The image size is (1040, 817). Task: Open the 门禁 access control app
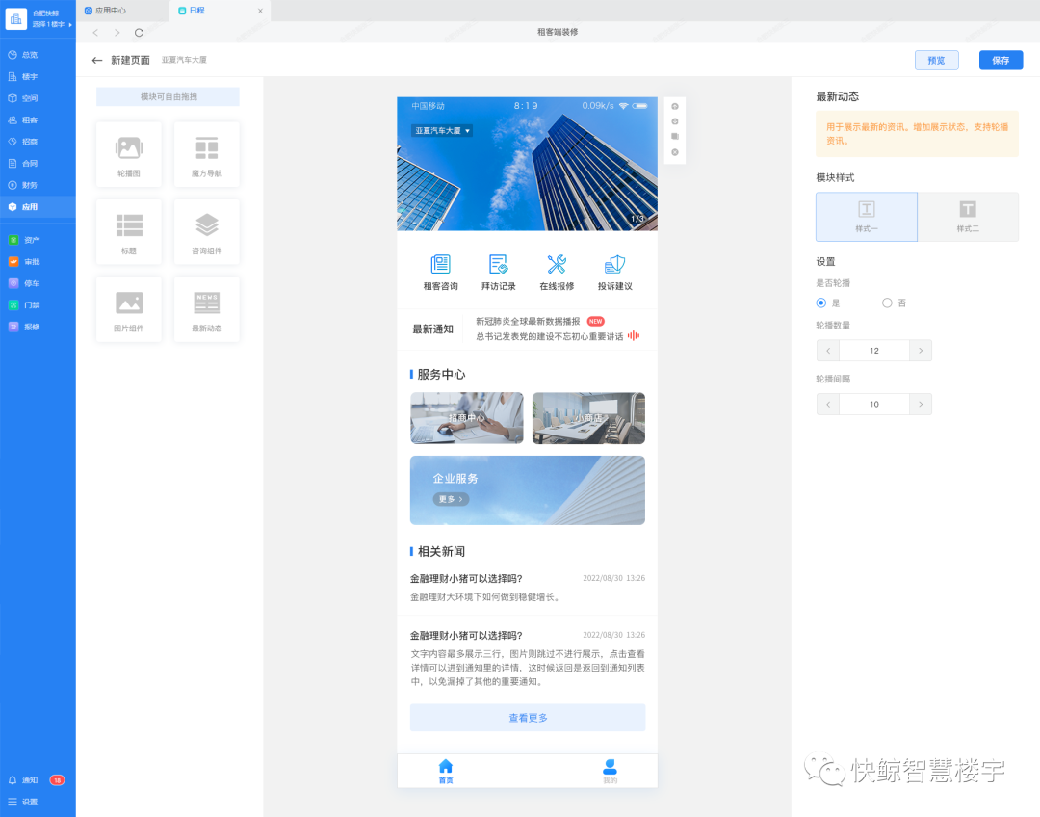pyautogui.click(x=24, y=304)
